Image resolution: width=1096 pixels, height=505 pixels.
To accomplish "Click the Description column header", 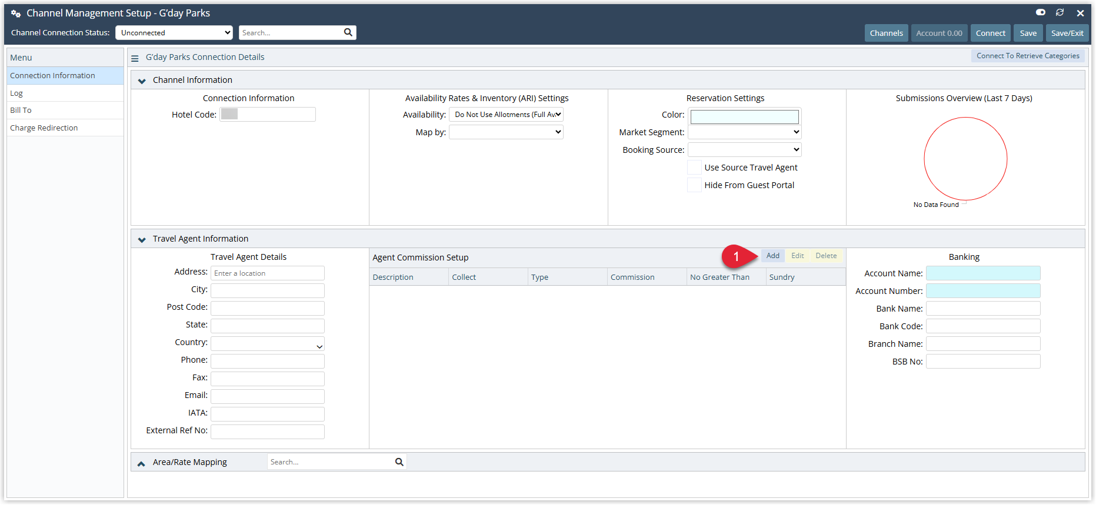I will [409, 277].
